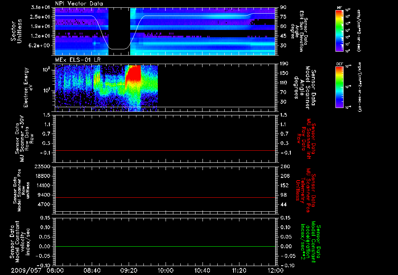This screenshot has height=275, width=398.
Task: Click the "1.9e+01" sector tick value
Action: [x=40, y=26]
